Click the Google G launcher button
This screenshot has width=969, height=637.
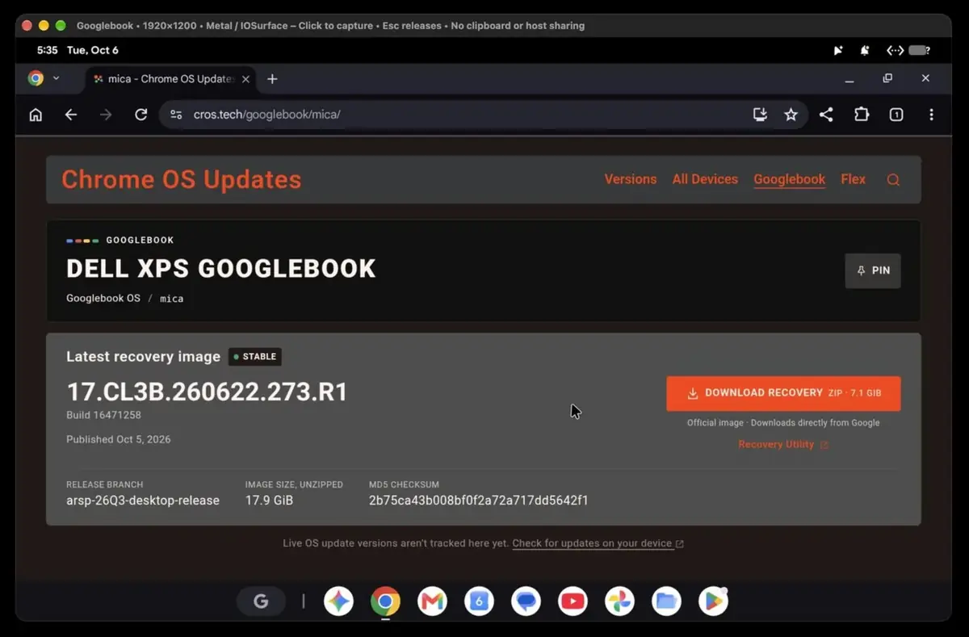click(261, 601)
